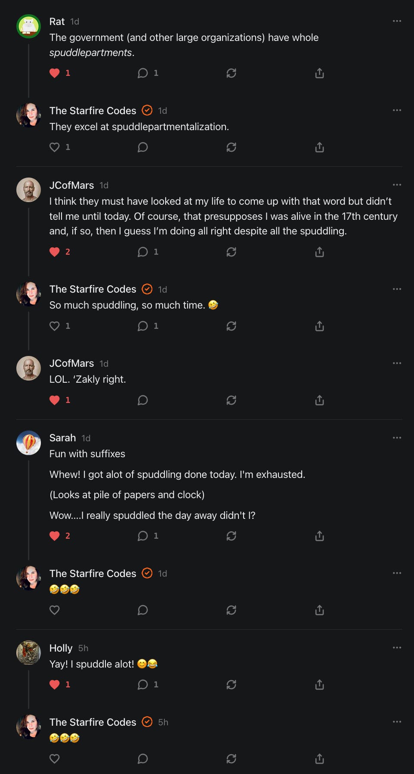The width and height of the screenshot is (414, 774).
Task: Reply to 'So much spuddling' comment
Action: [x=143, y=326]
